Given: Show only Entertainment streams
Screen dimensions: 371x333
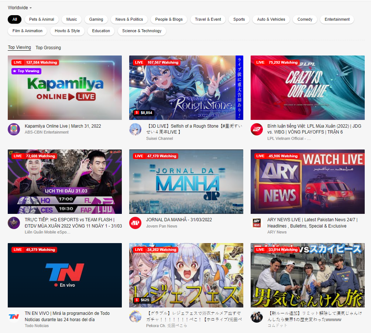Looking at the screenshot, I should coord(337,20).
